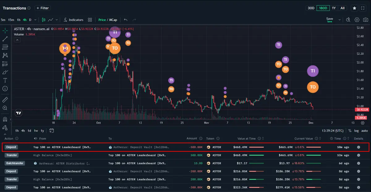Open the Save layout dropdown arrow
Image resolution: width=371 pixels, height=192 pixels.
tap(339, 20)
